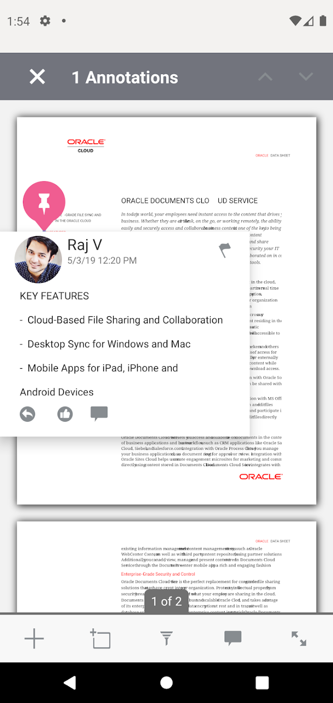Jump to next annotation using down chevron
This screenshot has width=333, height=703.
(305, 77)
